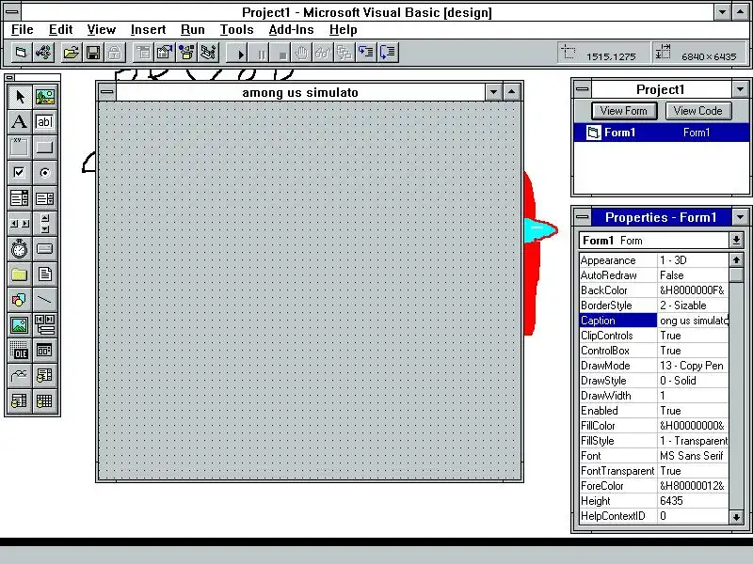Select the Line control tool
Image resolution: width=753 pixels, height=564 pixels.
(44, 300)
